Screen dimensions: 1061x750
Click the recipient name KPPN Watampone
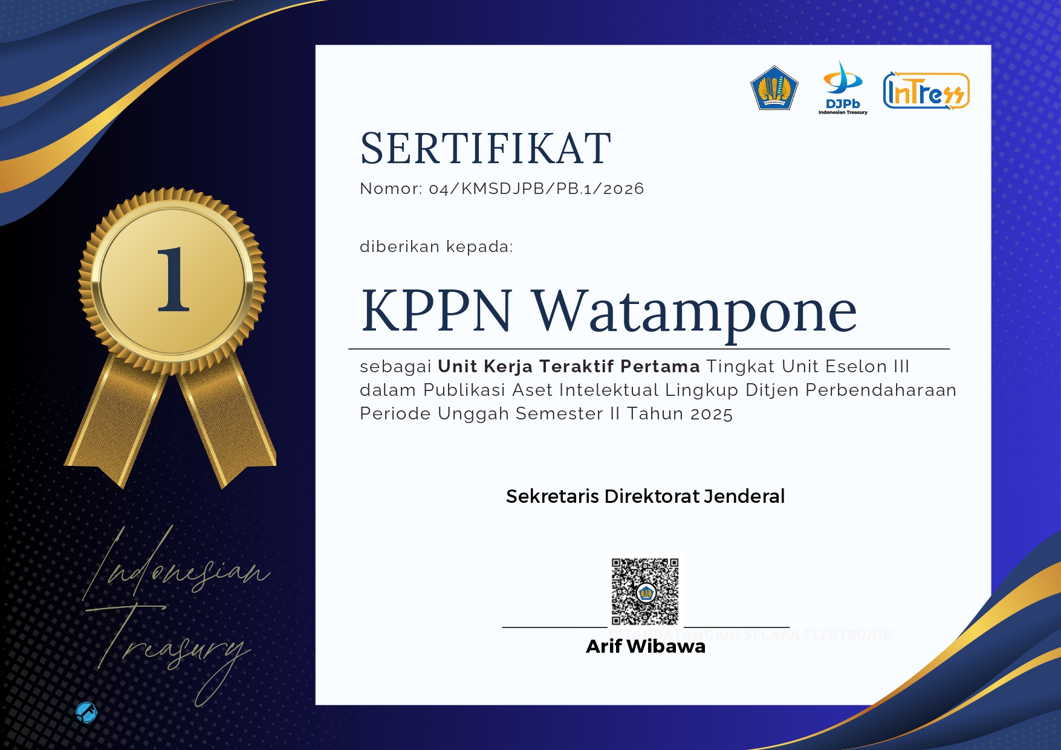(609, 311)
